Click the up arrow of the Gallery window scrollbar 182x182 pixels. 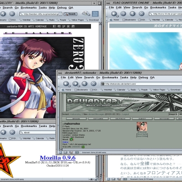[100, 24]
